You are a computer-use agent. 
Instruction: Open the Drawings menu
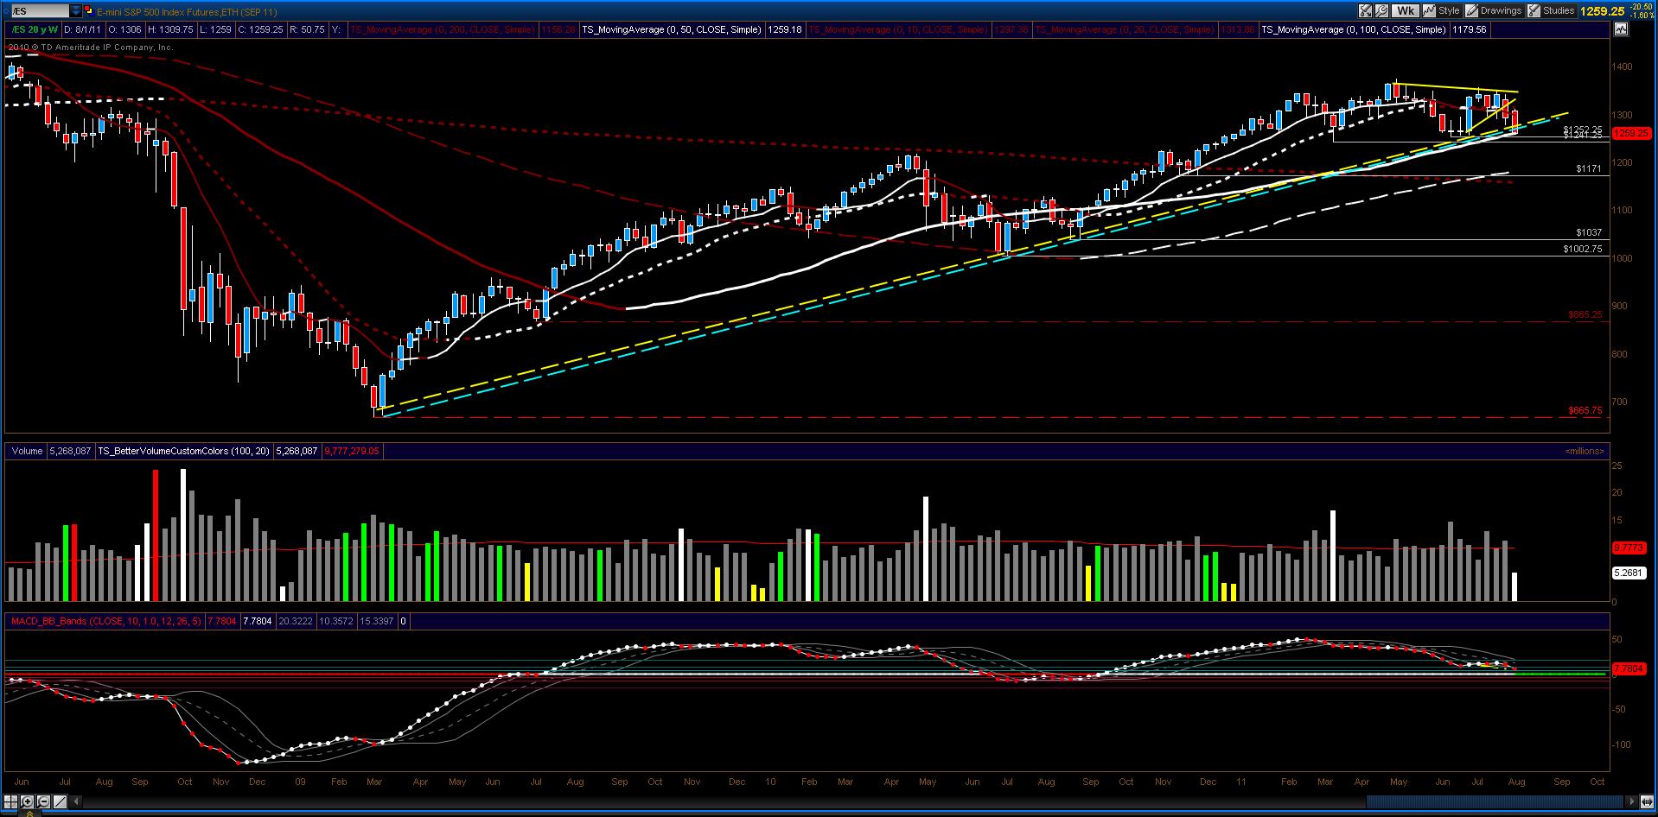pyautogui.click(x=1495, y=11)
